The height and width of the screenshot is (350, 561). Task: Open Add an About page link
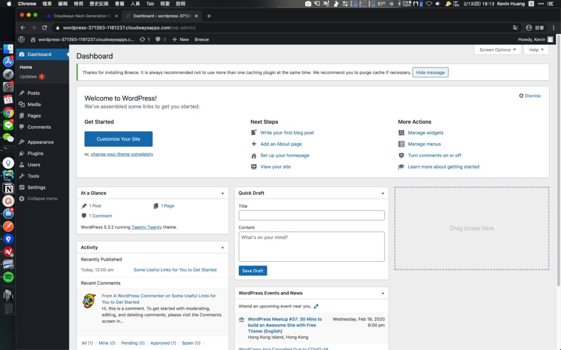coord(281,144)
